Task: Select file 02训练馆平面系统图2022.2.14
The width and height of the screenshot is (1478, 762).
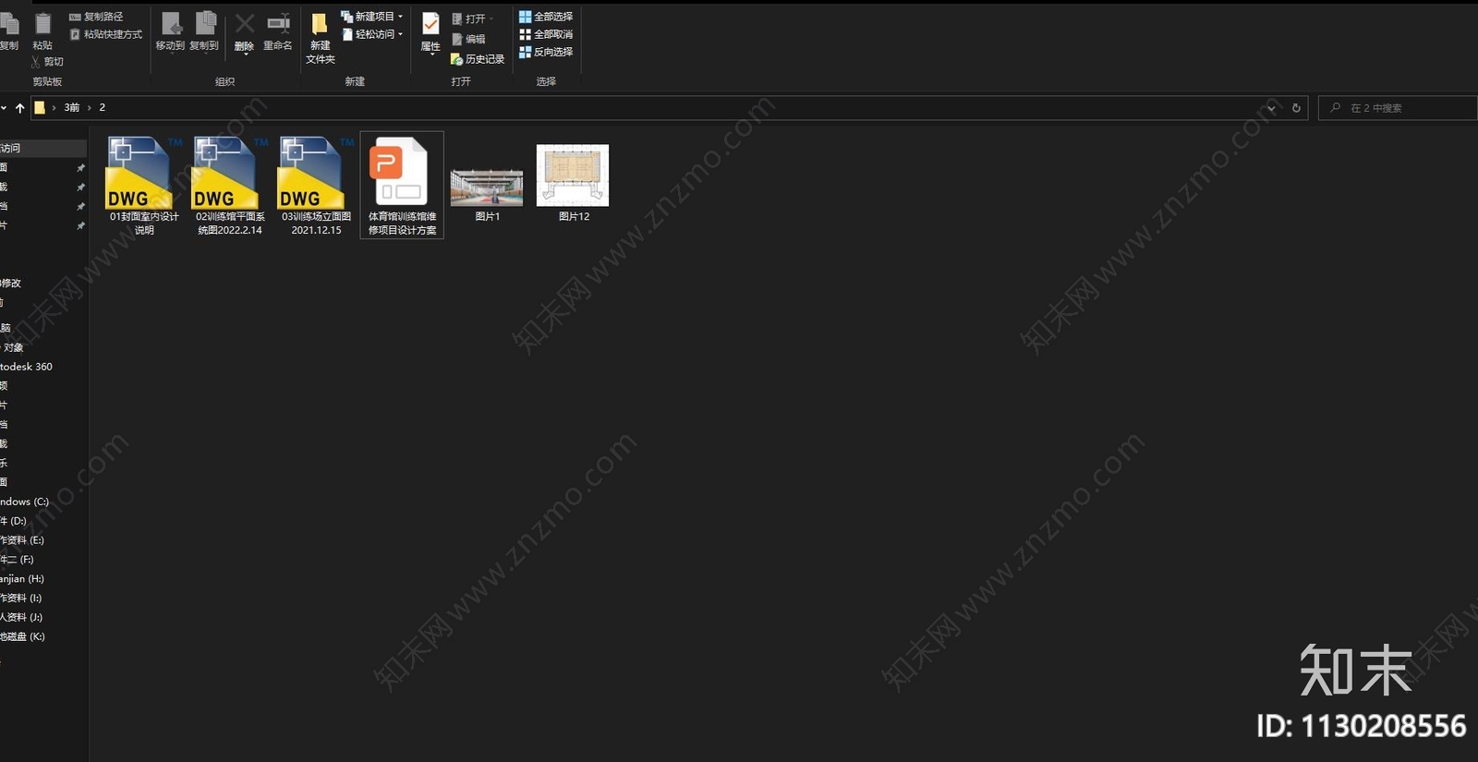Action: click(230, 186)
